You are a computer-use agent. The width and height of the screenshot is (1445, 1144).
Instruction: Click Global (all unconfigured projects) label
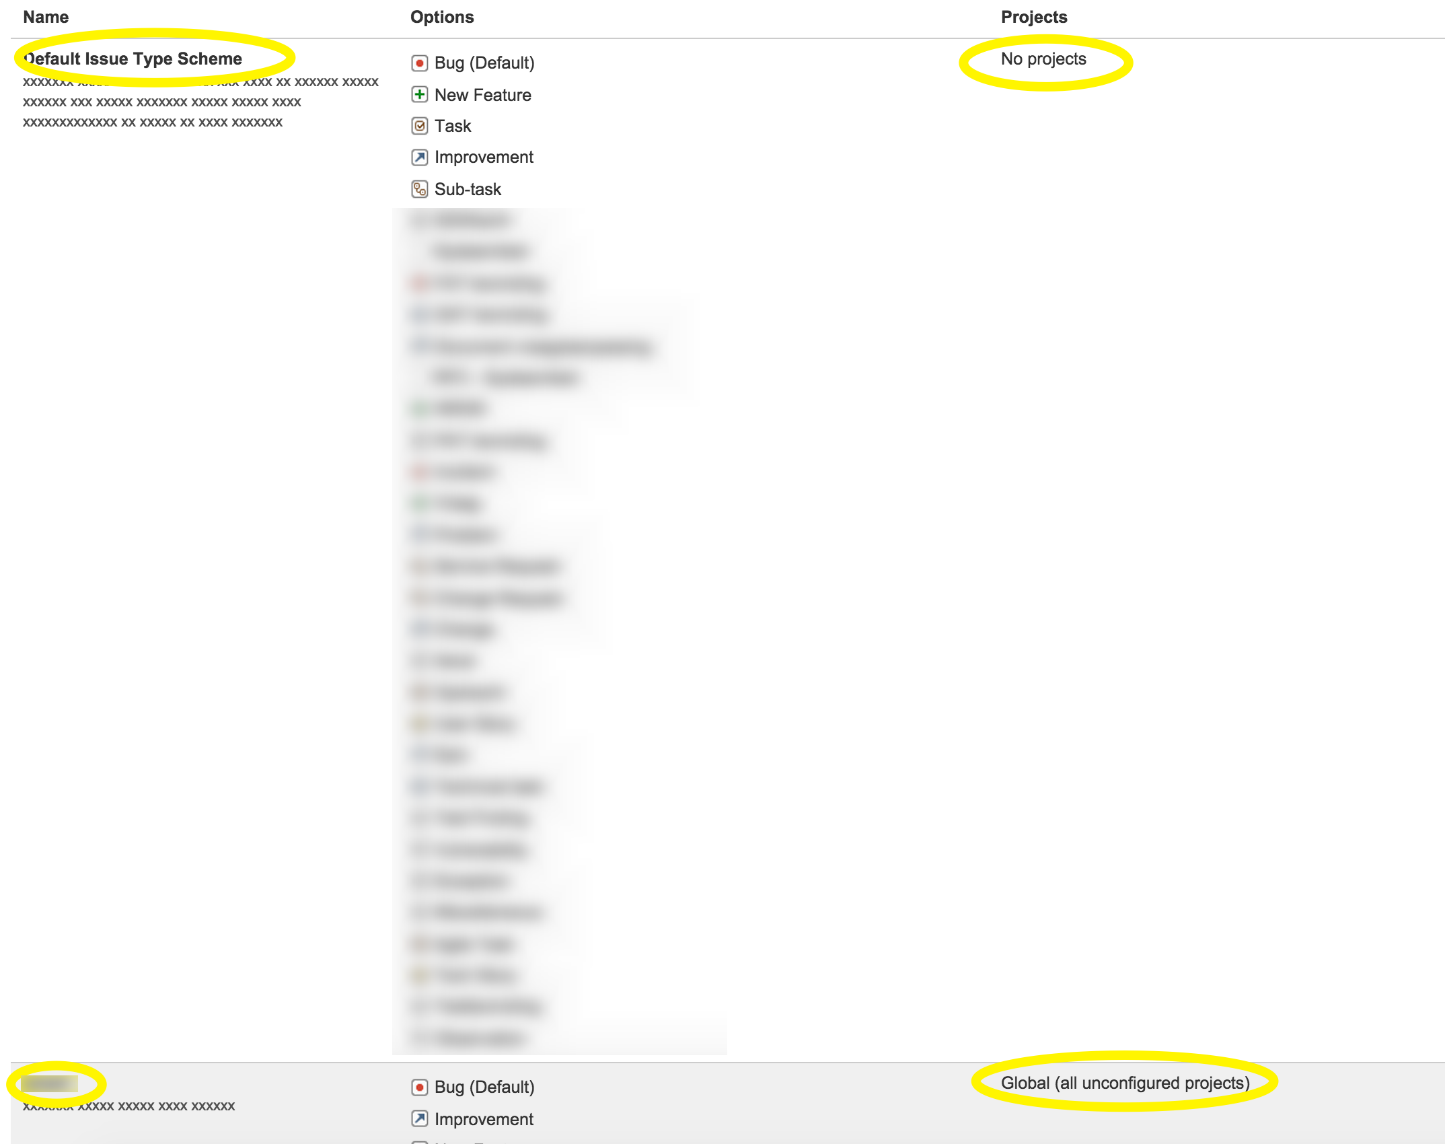coord(1125,1083)
